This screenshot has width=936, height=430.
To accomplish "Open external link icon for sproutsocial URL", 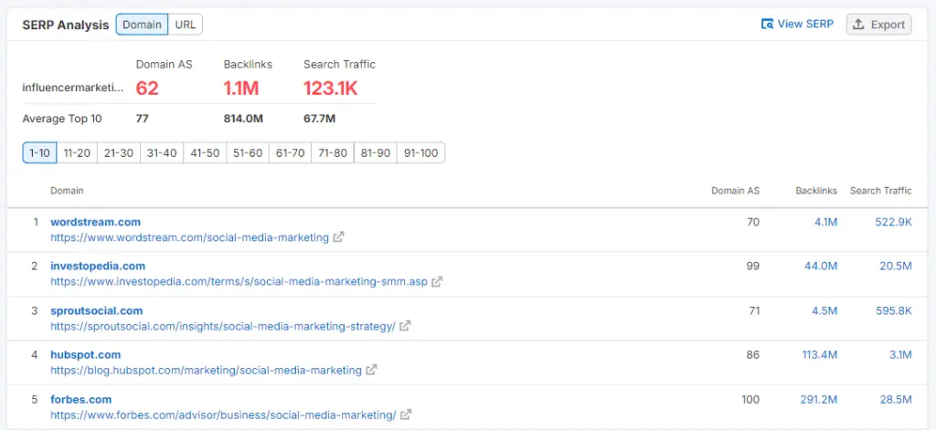I will coord(405,326).
